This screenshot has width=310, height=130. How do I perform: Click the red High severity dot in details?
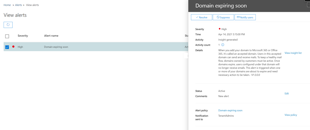219,29
